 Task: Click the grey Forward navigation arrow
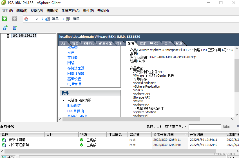point(14,19)
